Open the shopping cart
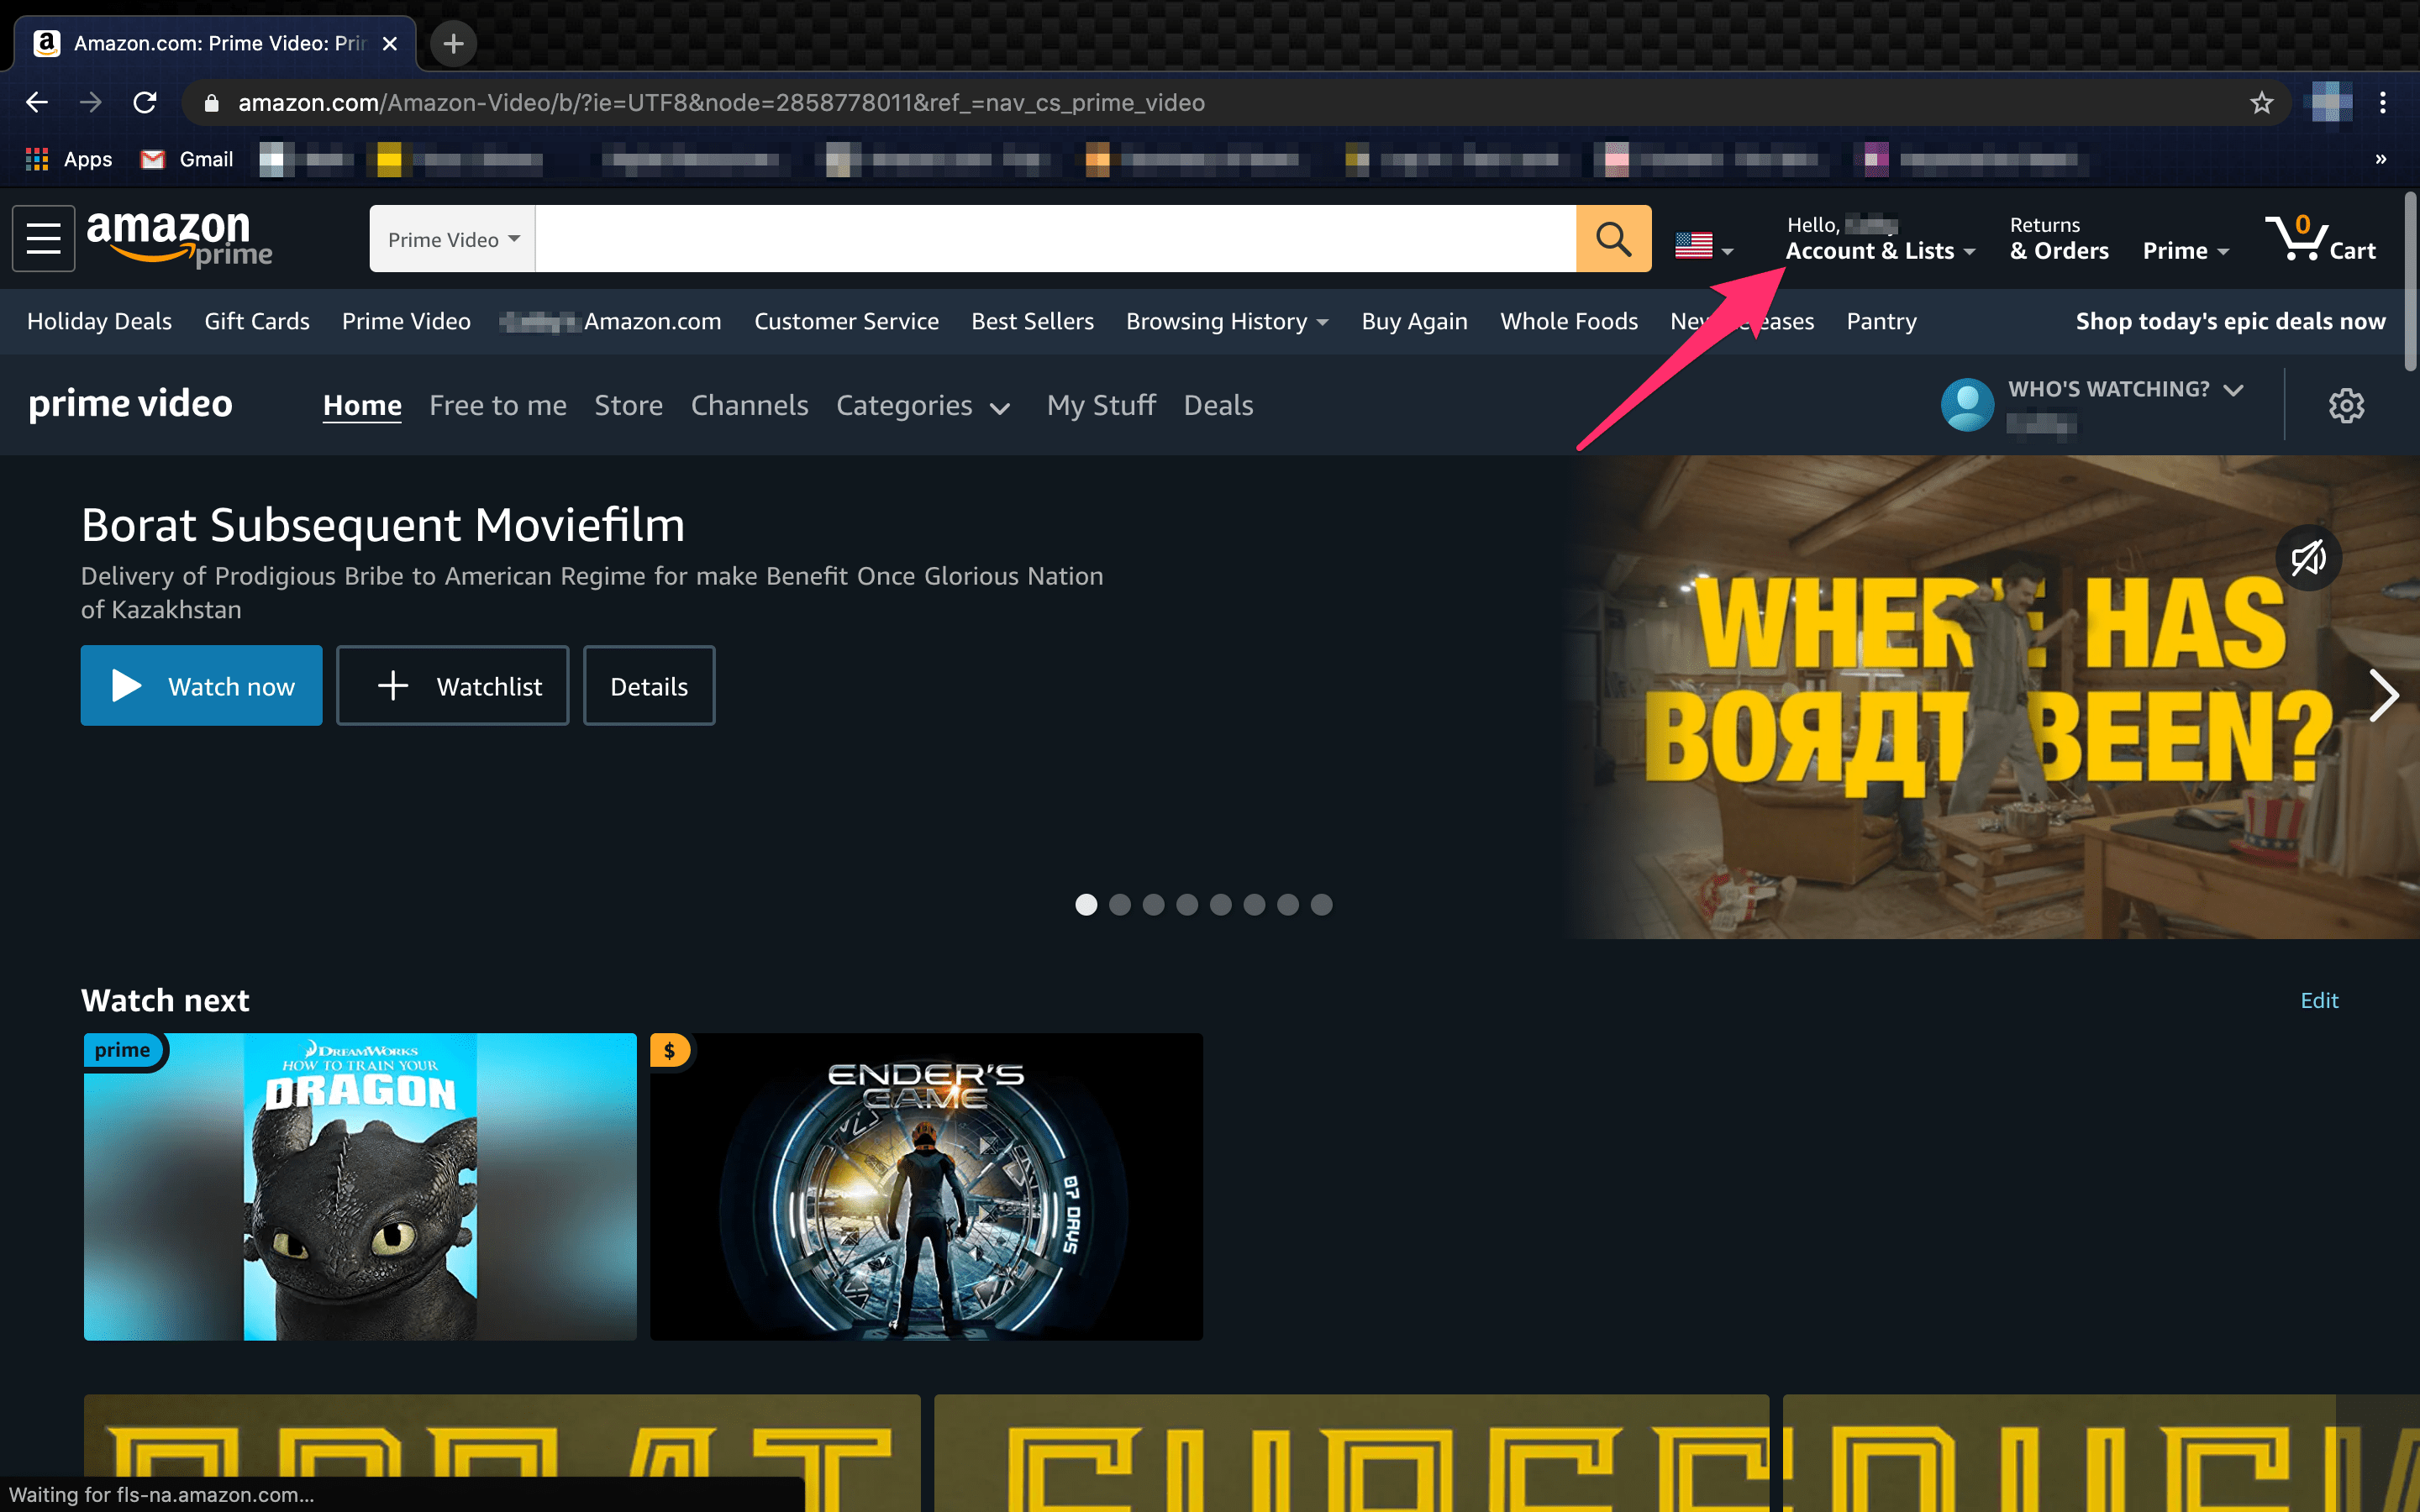The height and width of the screenshot is (1512, 2420). (x=2320, y=240)
